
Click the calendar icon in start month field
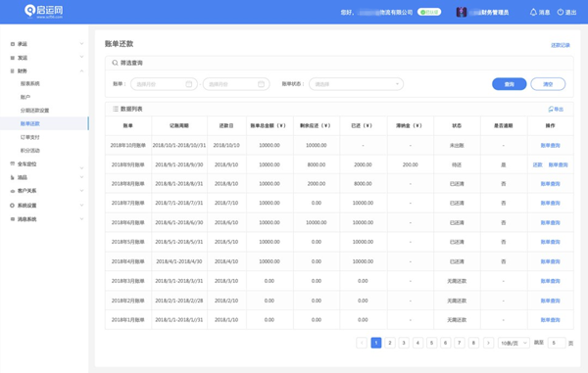(188, 84)
